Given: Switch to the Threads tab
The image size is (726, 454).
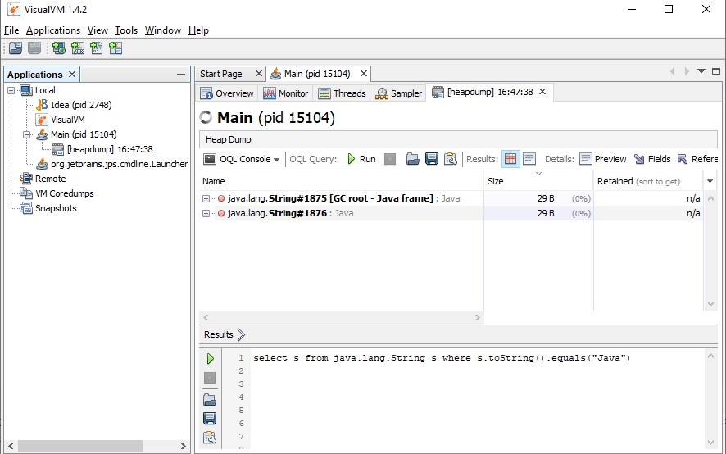Looking at the screenshot, I should pos(342,93).
